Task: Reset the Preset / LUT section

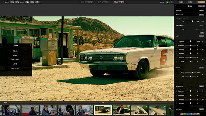Action: click(201, 15)
